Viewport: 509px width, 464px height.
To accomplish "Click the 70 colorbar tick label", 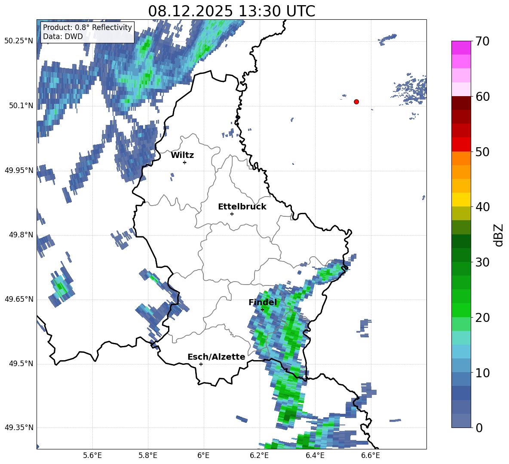I will click(x=482, y=42).
